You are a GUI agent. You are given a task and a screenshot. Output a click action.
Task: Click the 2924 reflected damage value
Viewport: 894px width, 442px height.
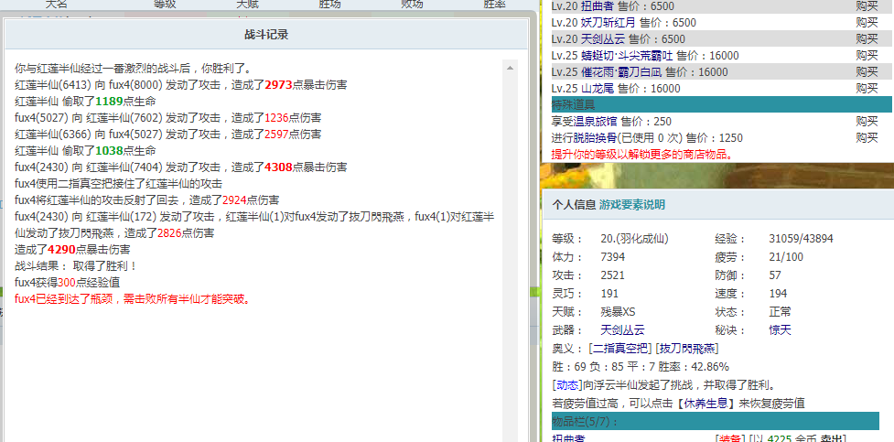[x=233, y=200]
